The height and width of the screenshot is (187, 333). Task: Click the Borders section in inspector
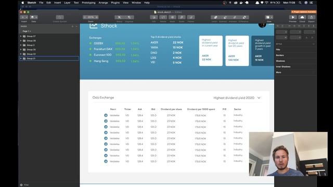pos(280,56)
